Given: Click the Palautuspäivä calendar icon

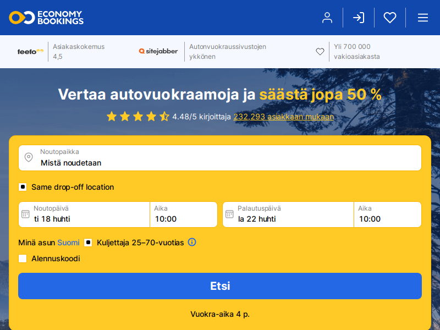Looking at the screenshot, I should point(229,214).
